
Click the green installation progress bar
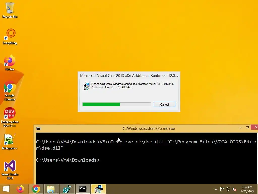tap(117, 104)
